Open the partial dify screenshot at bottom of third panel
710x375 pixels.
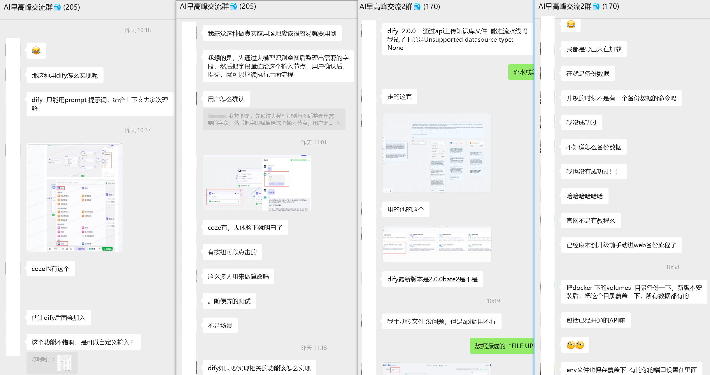tap(436, 369)
